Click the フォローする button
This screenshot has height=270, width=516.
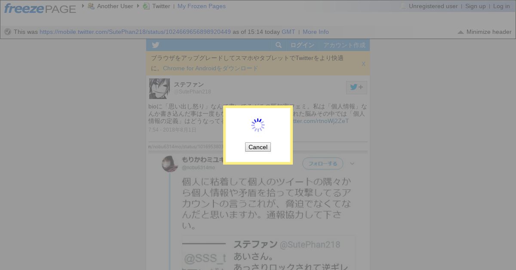322,163
